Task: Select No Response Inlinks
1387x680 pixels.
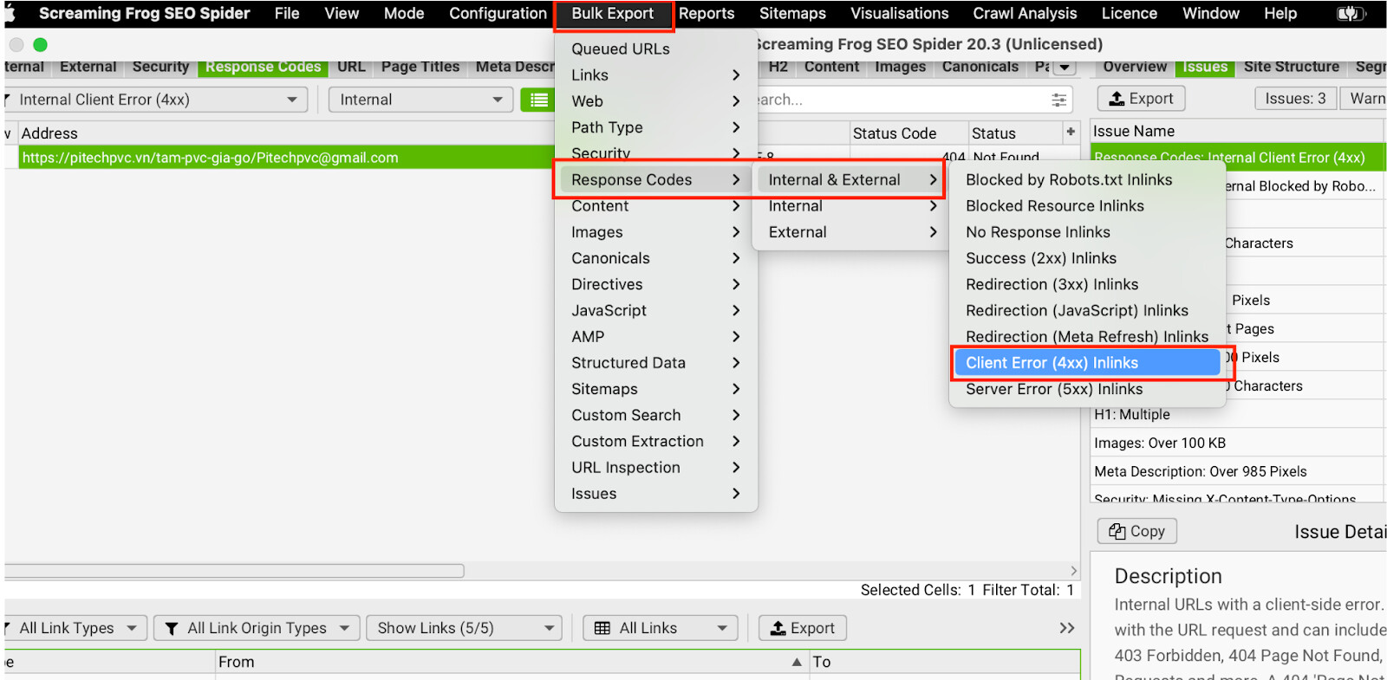Action: tap(1087, 232)
